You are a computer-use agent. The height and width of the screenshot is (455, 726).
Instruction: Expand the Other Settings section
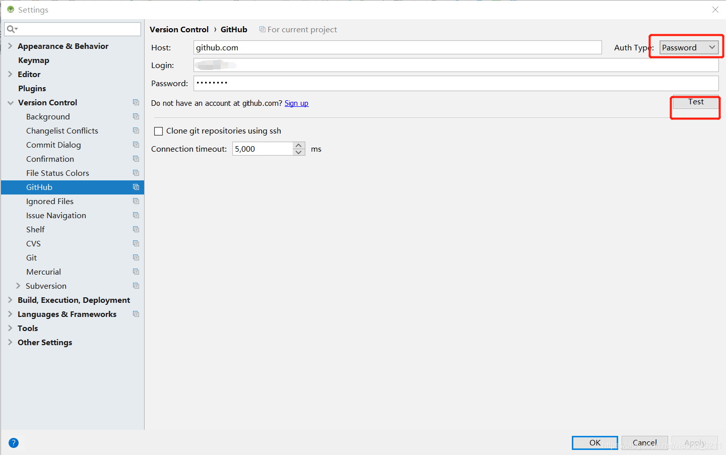[x=10, y=342]
